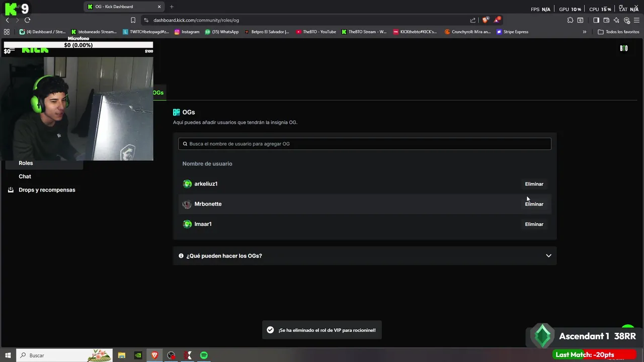Click arkeliuz1's green avatar

point(187,184)
